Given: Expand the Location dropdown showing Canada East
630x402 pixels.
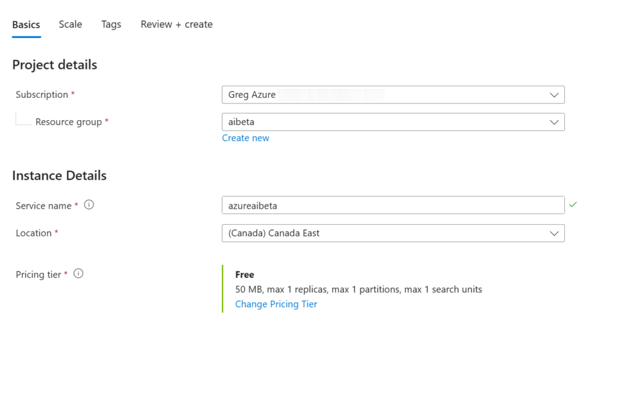Looking at the screenshot, I should tap(393, 233).
